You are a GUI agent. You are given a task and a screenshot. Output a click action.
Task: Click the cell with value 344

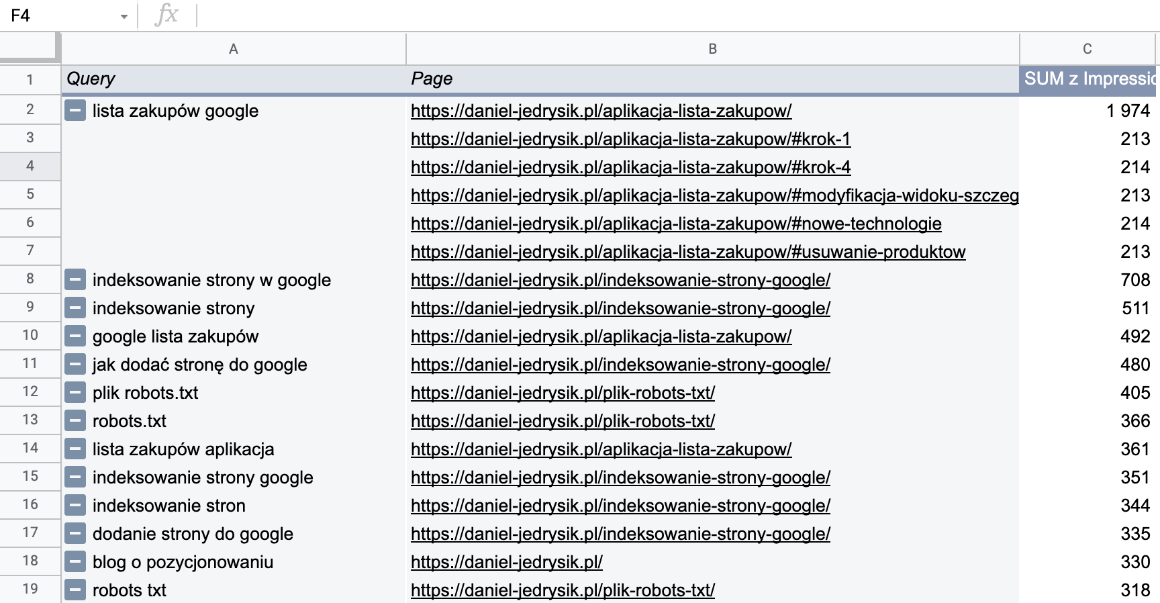pyautogui.click(x=1087, y=505)
